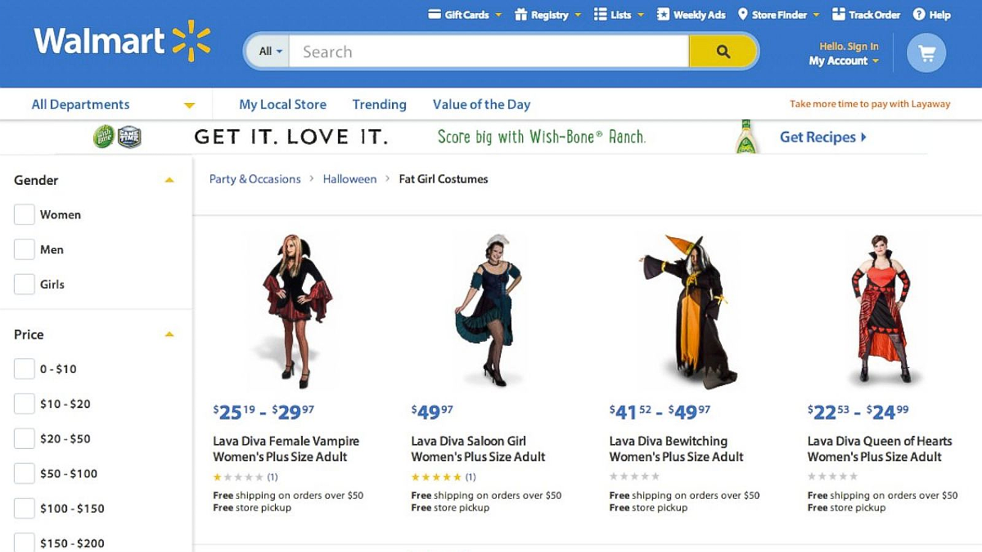Open the Trending navigation tab

coord(379,104)
